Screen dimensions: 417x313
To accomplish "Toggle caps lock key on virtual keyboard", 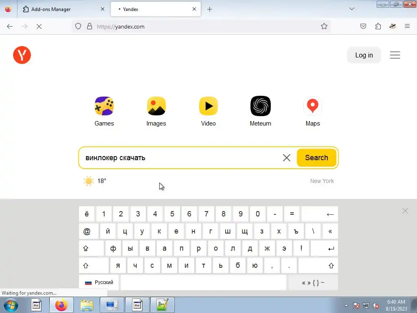I will pyautogui.click(x=92, y=248).
